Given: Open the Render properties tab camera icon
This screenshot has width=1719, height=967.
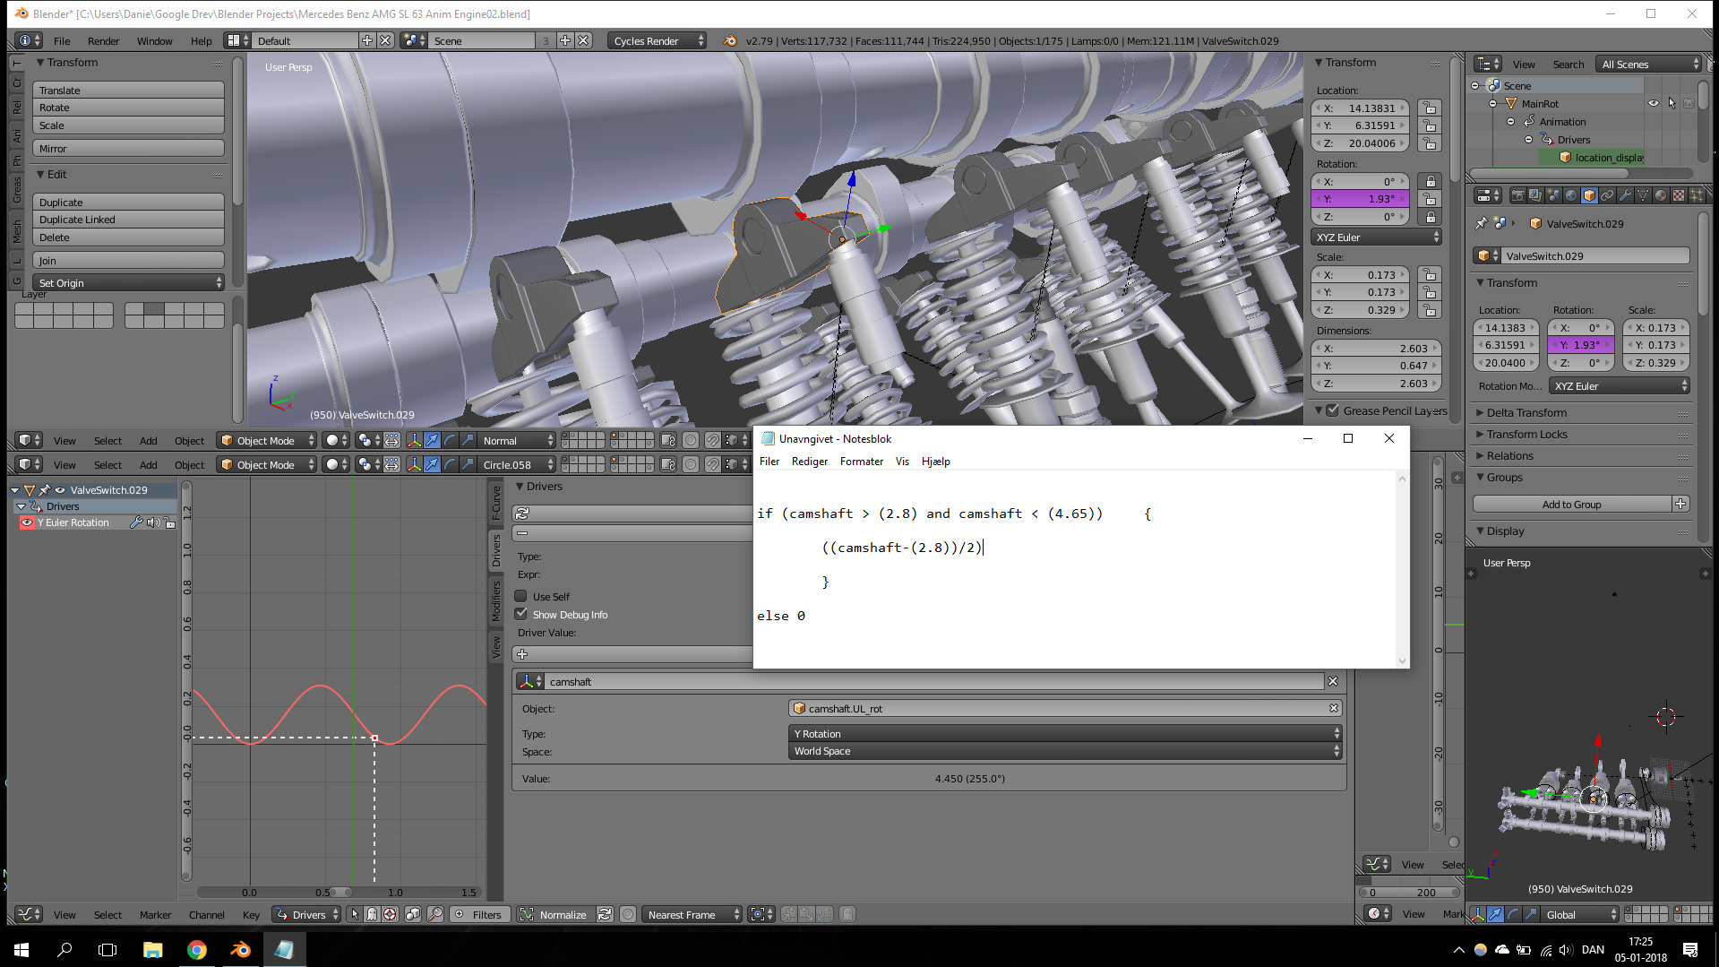Looking at the screenshot, I should [x=1517, y=195].
